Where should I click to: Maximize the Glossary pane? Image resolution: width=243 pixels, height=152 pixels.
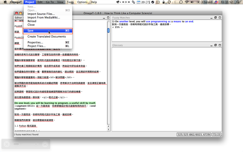pyautogui.click(x=220, y=45)
